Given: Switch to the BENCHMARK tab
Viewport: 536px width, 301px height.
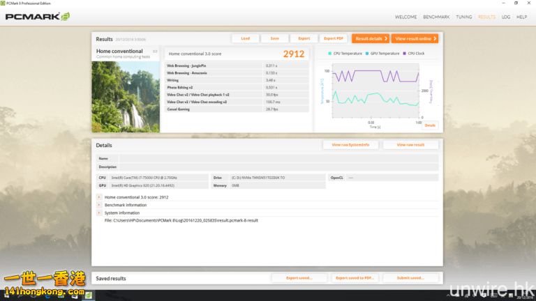Looking at the screenshot, I should [436, 17].
